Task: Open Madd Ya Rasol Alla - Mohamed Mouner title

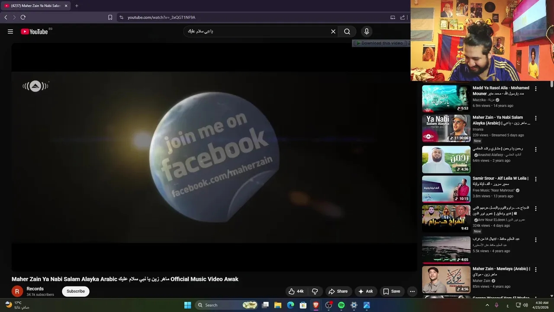Action: [x=501, y=91]
